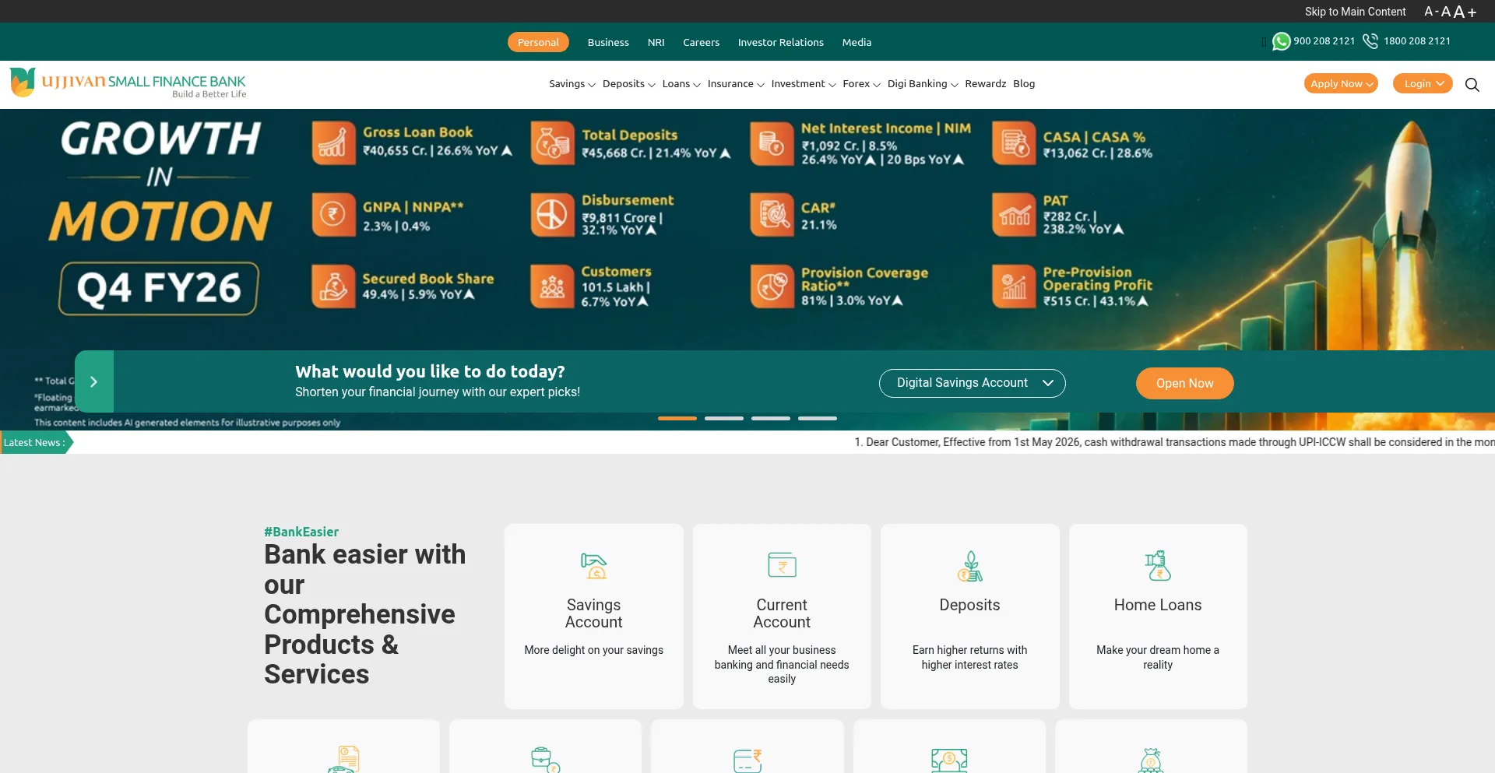
Task: Click the Customers icon in banner
Action: point(552,286)
